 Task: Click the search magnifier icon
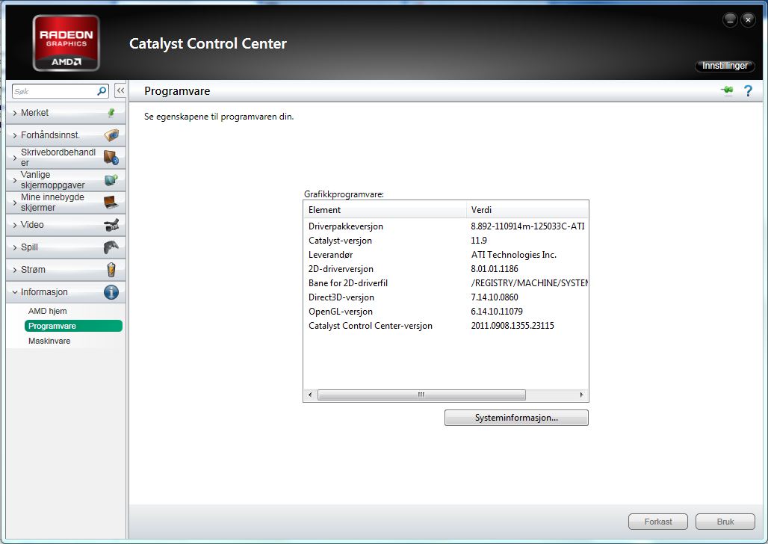(x=102, y=91)
